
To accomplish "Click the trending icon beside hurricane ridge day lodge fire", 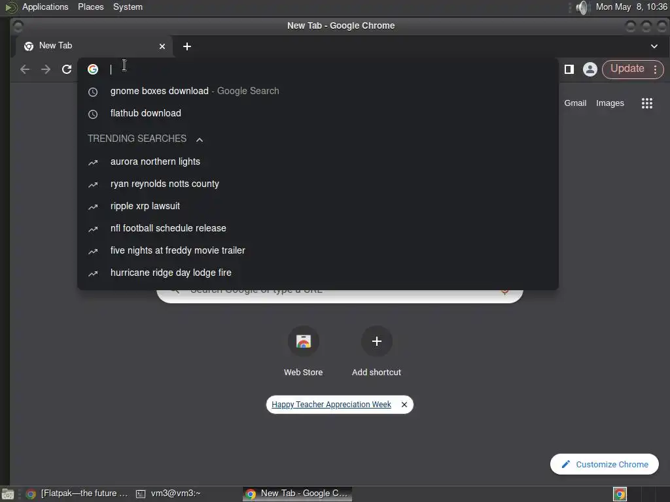I will click(x=93, y=273).
